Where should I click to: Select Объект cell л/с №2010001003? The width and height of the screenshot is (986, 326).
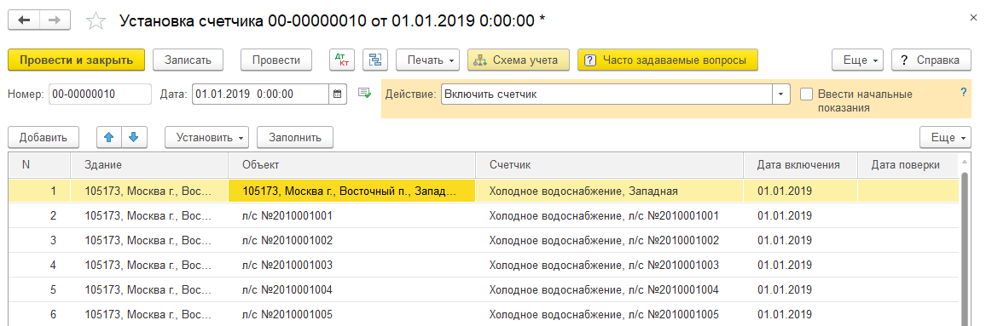click(351, 265)
